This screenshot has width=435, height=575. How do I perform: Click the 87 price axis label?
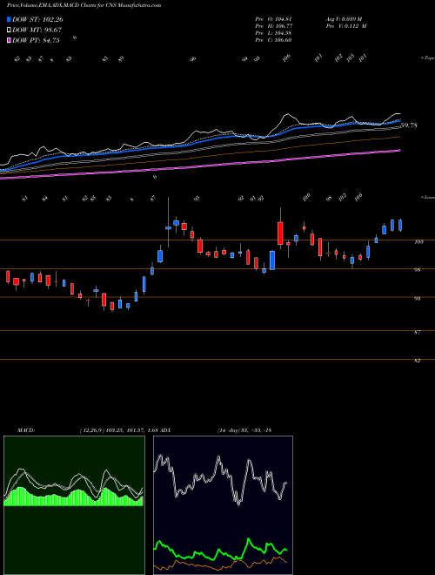click(x=418, y=332)
